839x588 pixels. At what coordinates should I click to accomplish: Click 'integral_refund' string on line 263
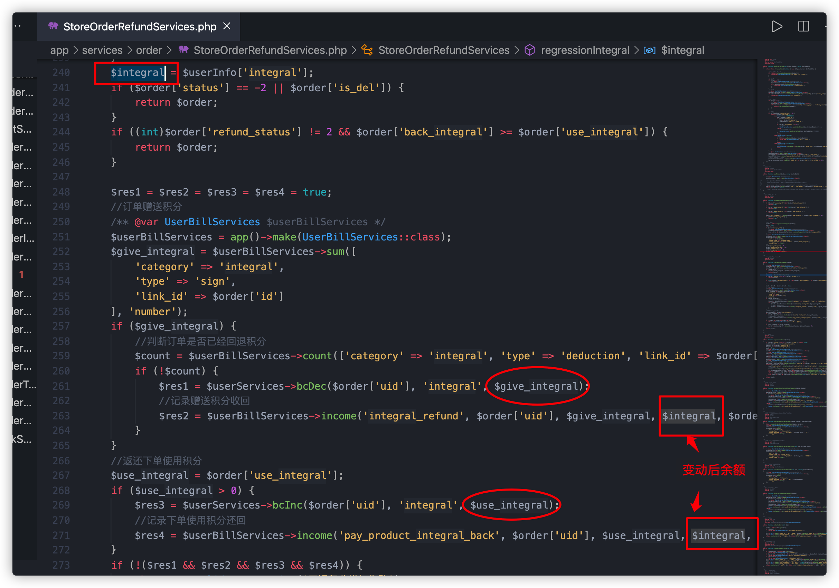pyautogui.click(x=413, y=416)
